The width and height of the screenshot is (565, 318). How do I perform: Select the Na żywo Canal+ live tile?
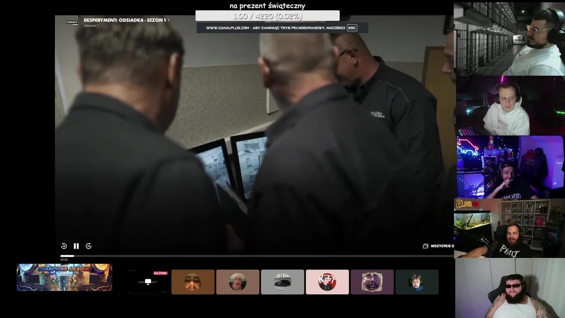coord(148,282)
